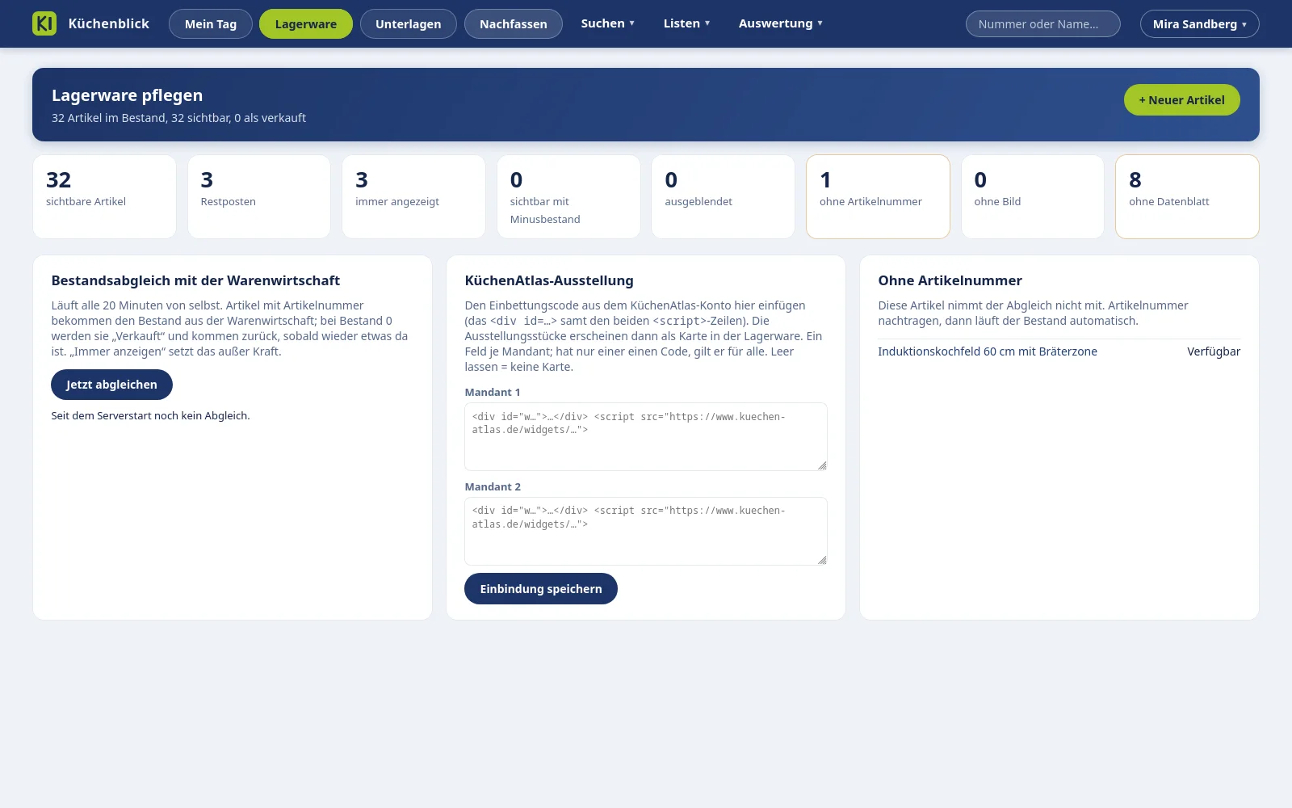The height and width of the screenshot is (808, 1292).
Task: Expand the Suchen dropdown menu
Action: point(608,23)
